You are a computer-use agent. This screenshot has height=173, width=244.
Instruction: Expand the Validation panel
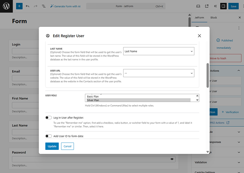click(x=218, y=162)
